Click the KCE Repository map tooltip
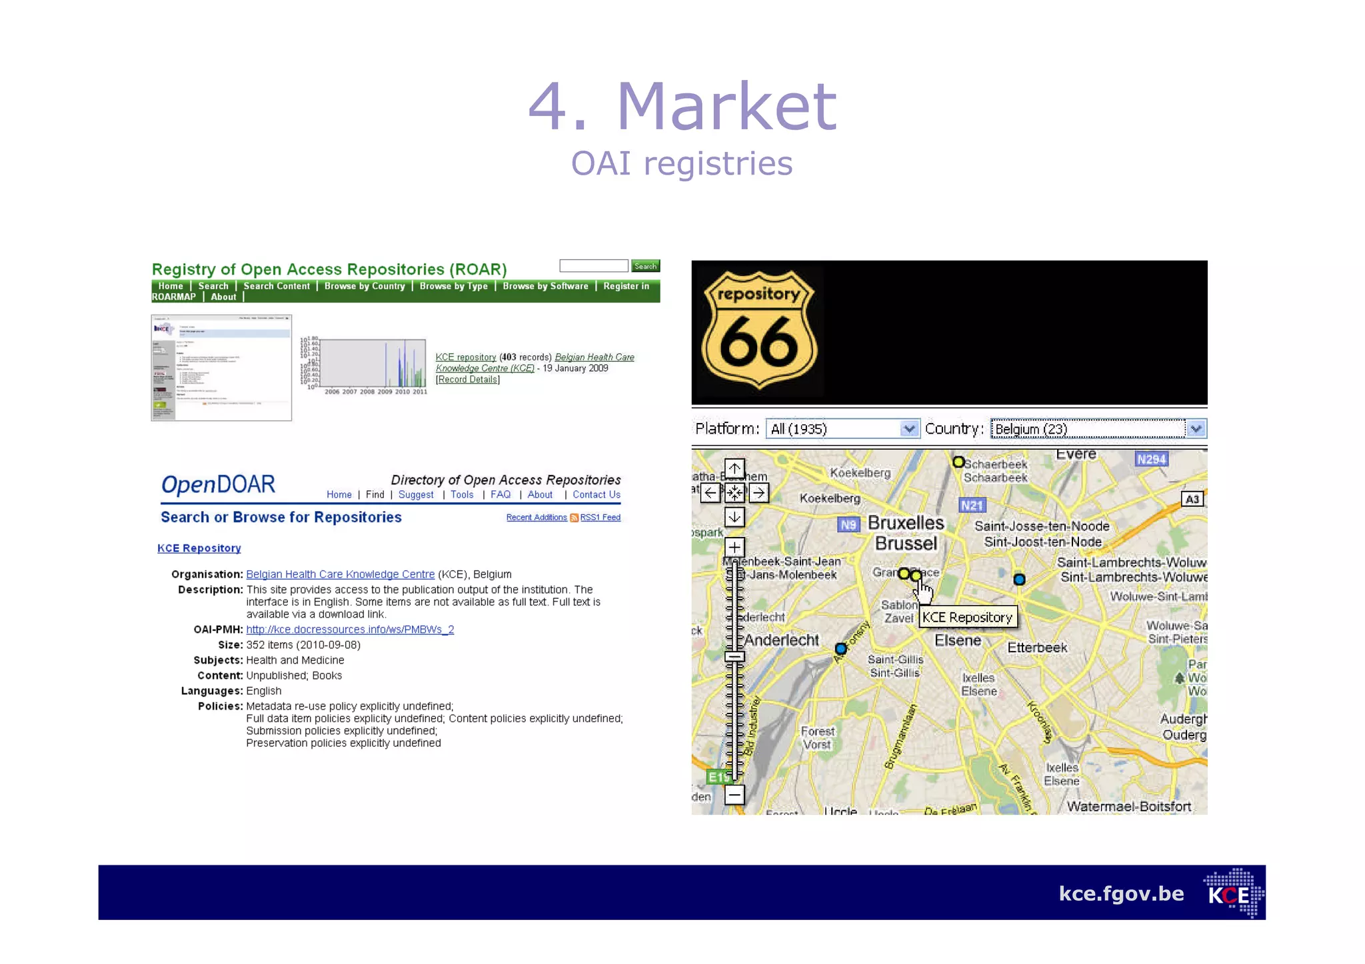Image resolution: width=1365 pixels, height=964 pixels. tap(967, 618)
